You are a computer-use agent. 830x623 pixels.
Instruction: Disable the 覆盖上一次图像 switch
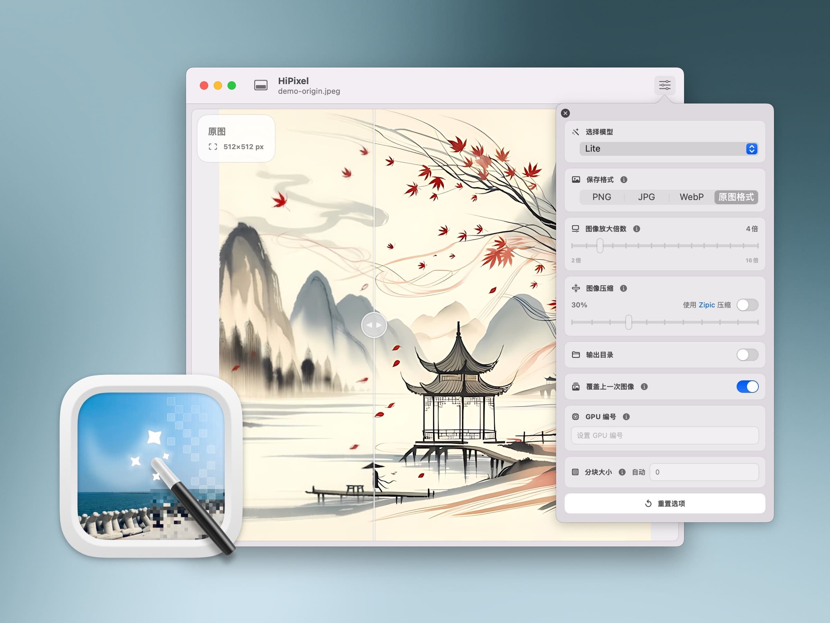tap(747, 386)
